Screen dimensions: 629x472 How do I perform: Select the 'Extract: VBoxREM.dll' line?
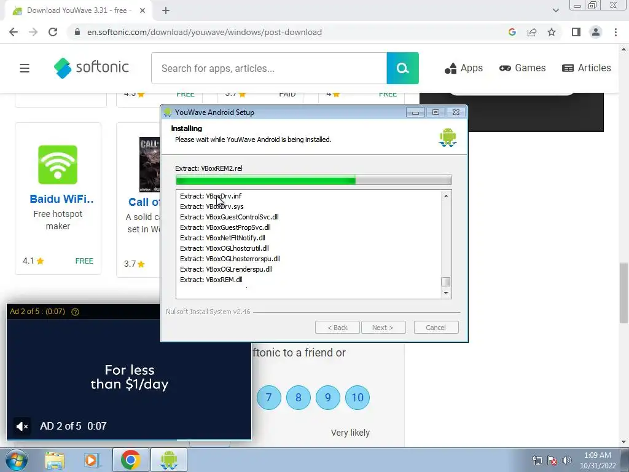pyautogui.click(x=211, y=280)
